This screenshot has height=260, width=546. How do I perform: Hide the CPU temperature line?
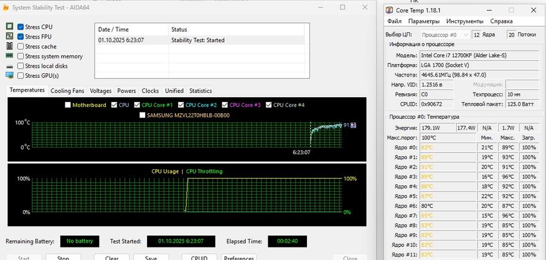point(114,104)
